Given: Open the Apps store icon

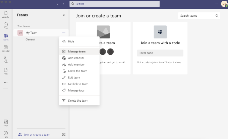Looking at the screenshot, I should coord(6,123).
